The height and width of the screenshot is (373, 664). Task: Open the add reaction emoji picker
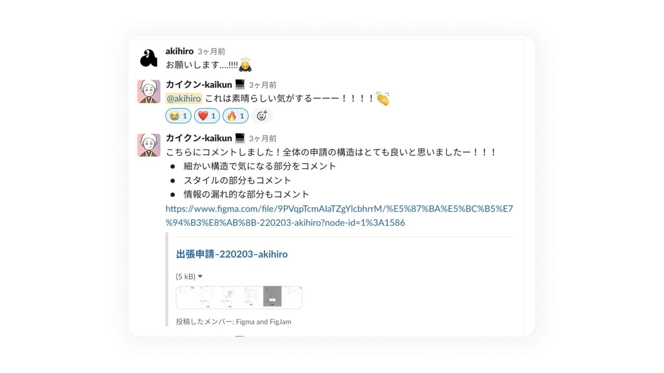point(262,116)
